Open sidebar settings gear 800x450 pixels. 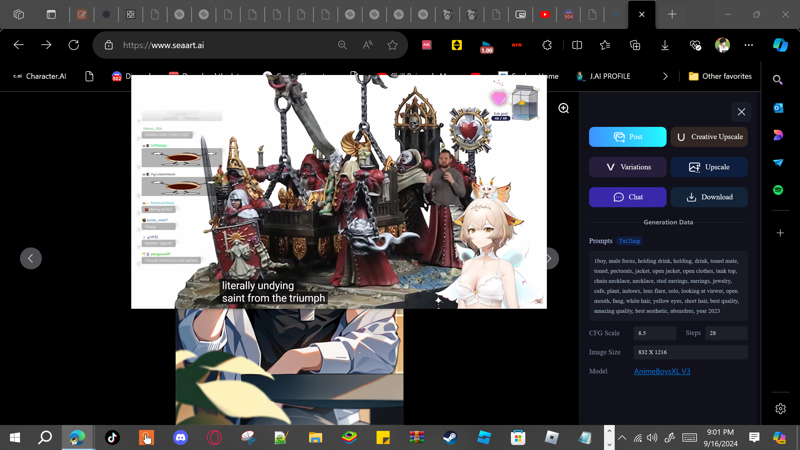coord(780,409)
